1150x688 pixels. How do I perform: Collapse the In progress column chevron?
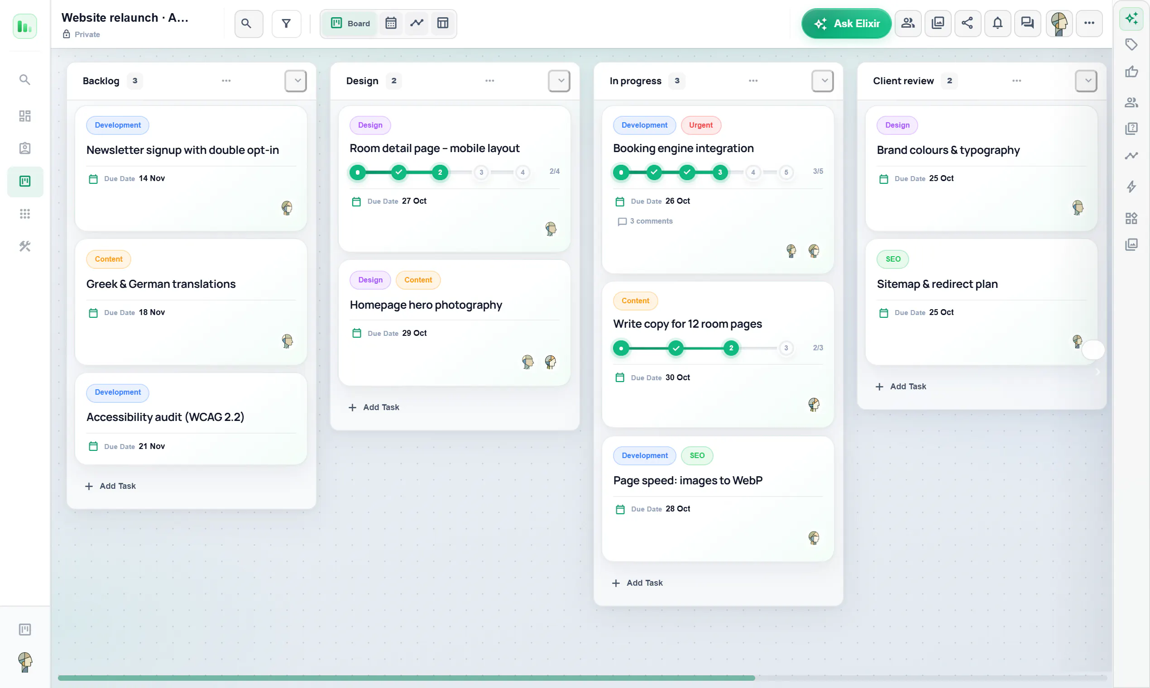823,81
